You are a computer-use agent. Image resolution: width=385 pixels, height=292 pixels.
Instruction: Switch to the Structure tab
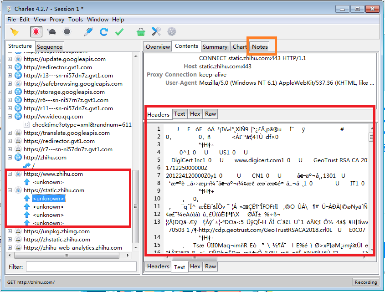point(20,46)
